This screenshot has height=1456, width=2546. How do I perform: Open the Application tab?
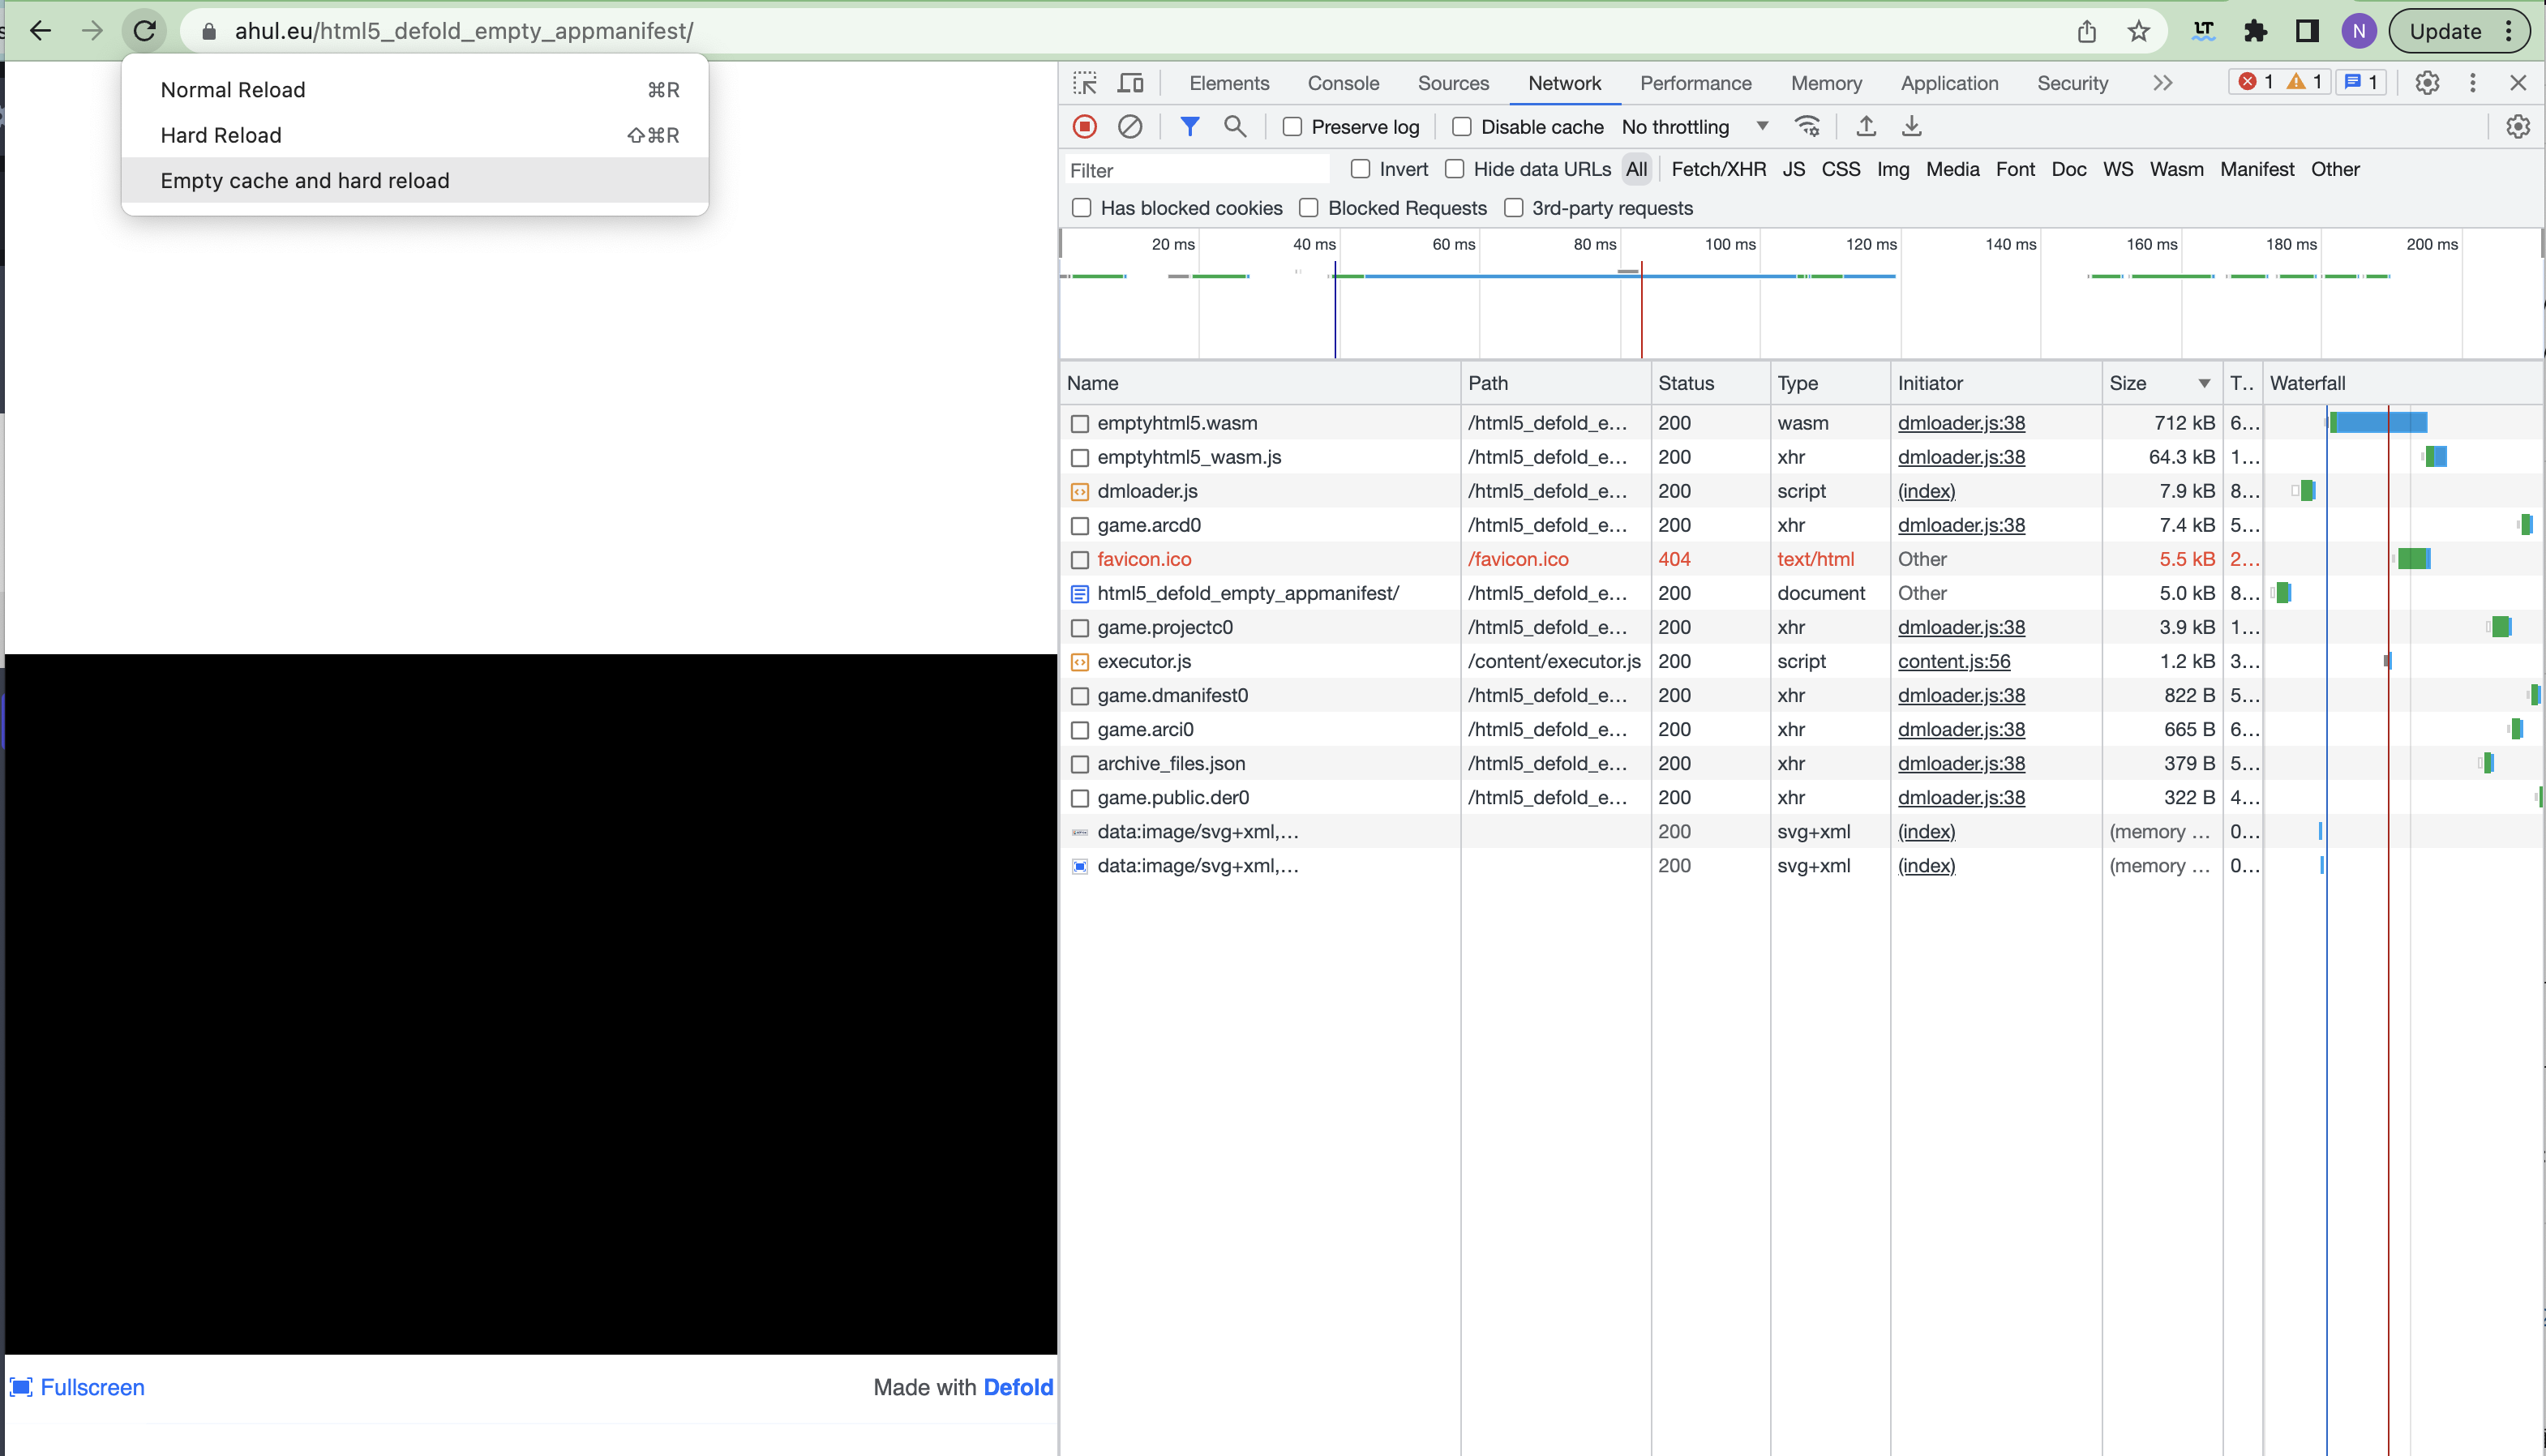(1949, 83)
